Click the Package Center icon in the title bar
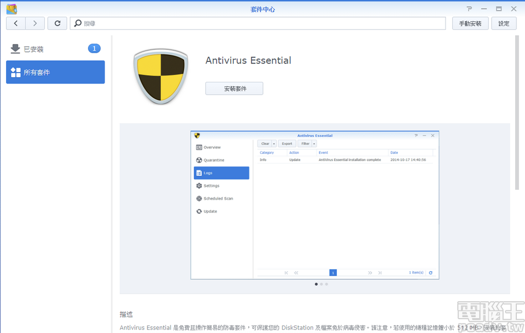The height and width of the screenshot is (333, 525). pyautogui.click(x=11, y=8)
